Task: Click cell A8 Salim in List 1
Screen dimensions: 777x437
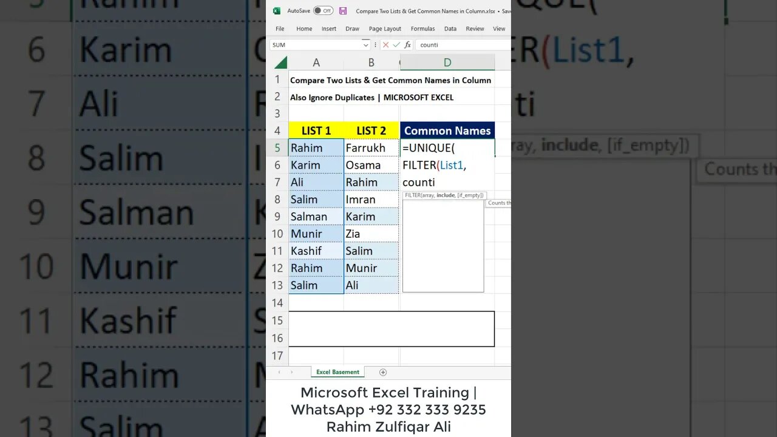Action: [316, 199]
